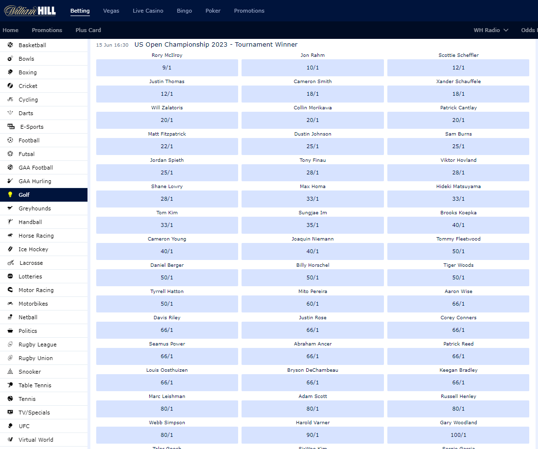Choose Harold Varner 90/1 odds

tap(312, 435)
